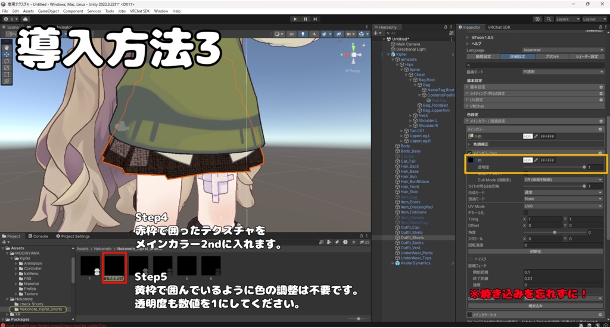This screenshot has width=610, height=328.
Task: Adjust the 透明度 slider
Action: pyautogui.click(x=555, y=167)
